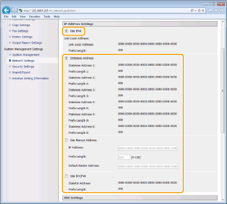Open Import/Export in the sidebar
Image resolution: width=227 pixels, height=204 pixels.
click(21, 73)
